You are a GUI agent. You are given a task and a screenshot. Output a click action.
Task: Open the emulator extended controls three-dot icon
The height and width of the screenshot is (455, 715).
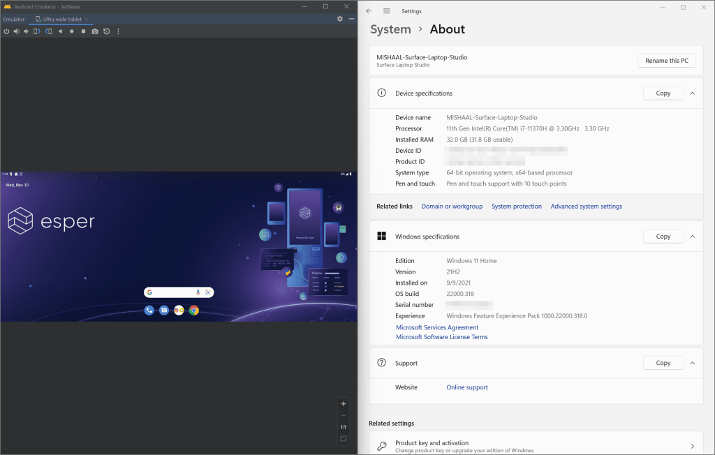point(118,31)
